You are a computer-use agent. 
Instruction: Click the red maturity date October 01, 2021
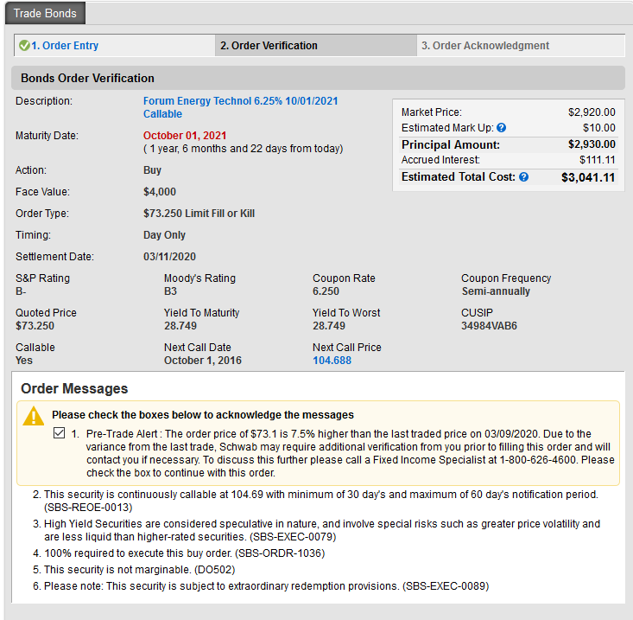coord(185,136)
